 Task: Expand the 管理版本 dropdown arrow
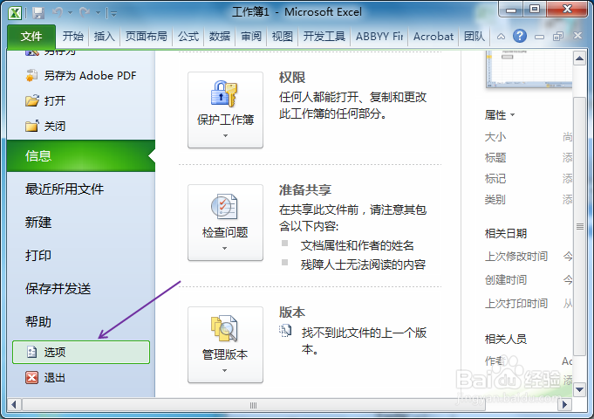[x=225, y=370]
